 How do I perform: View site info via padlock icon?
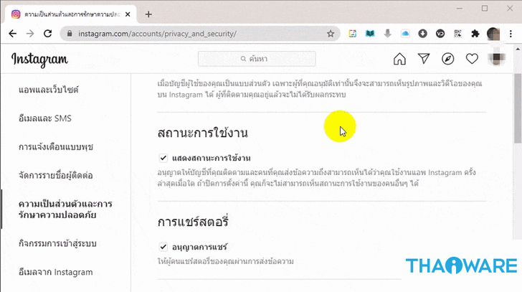[70, 34]
